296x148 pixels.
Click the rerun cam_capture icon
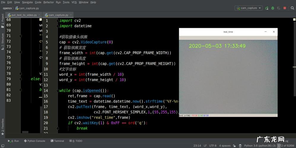coord(267,8)
